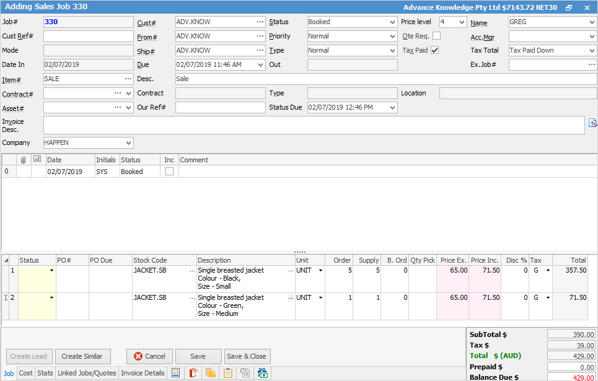Switch to the Cost tab

click(26, 373)
